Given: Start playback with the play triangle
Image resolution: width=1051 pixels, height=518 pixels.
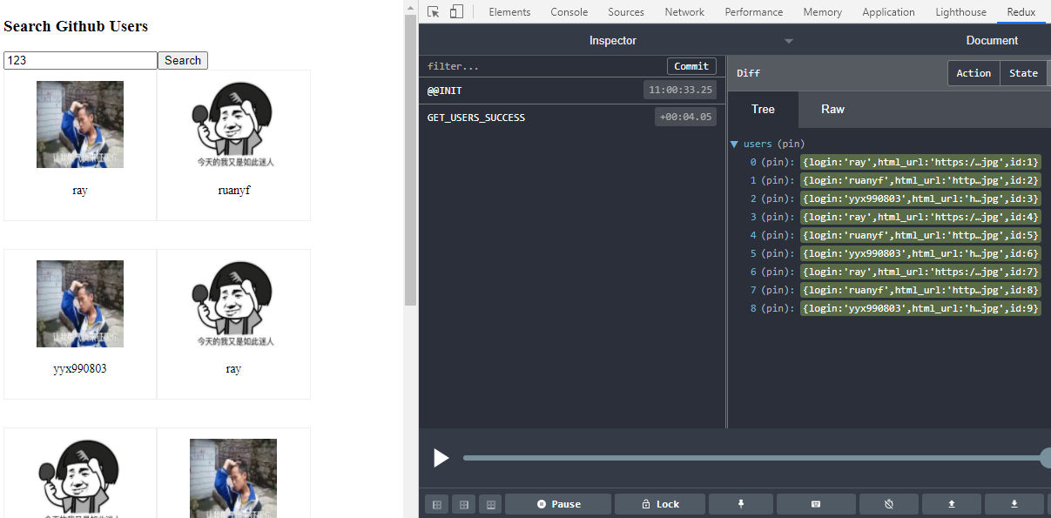Looking at the screenshot, I should (x=441, y=458).
